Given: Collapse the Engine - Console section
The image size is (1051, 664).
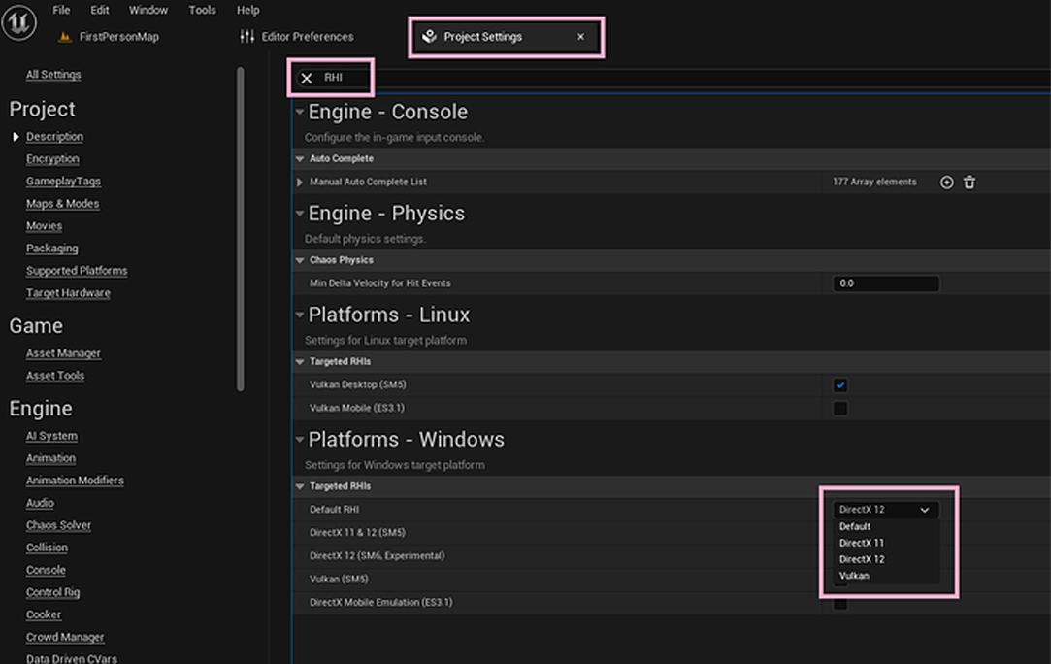Looking at the screenshot, I should tap(300, 111).
